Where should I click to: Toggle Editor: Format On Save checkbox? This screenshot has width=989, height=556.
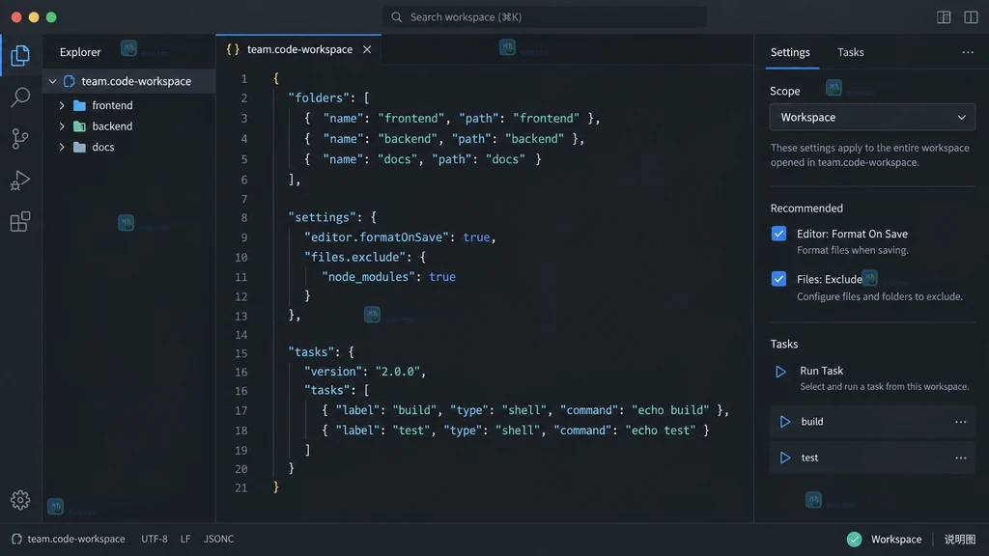(778, 234)
